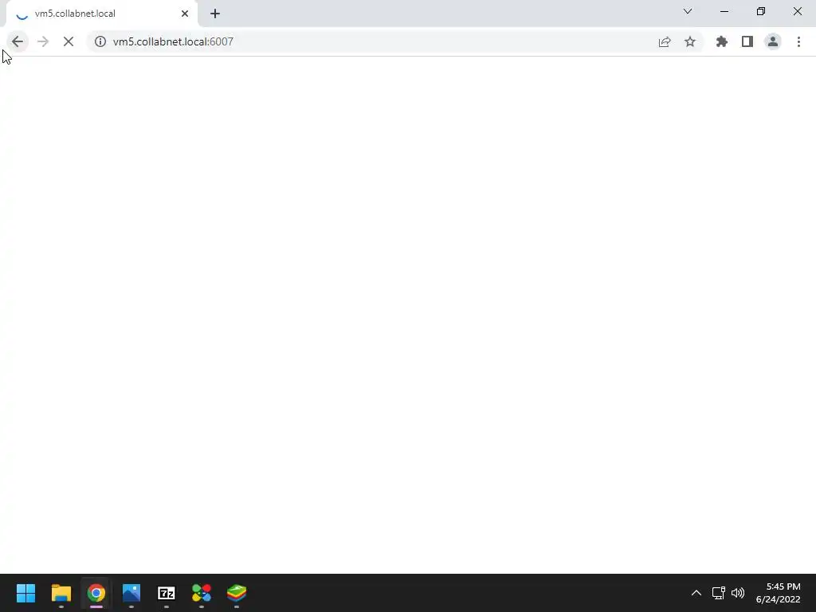Open the Photos app from taskbar
Viewport: 816px width, 612px height.
pos(131,593)
